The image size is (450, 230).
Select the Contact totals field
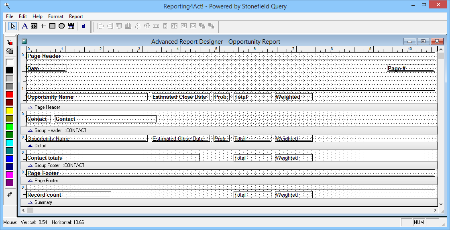pyautogui.click(x=113, y=158)
